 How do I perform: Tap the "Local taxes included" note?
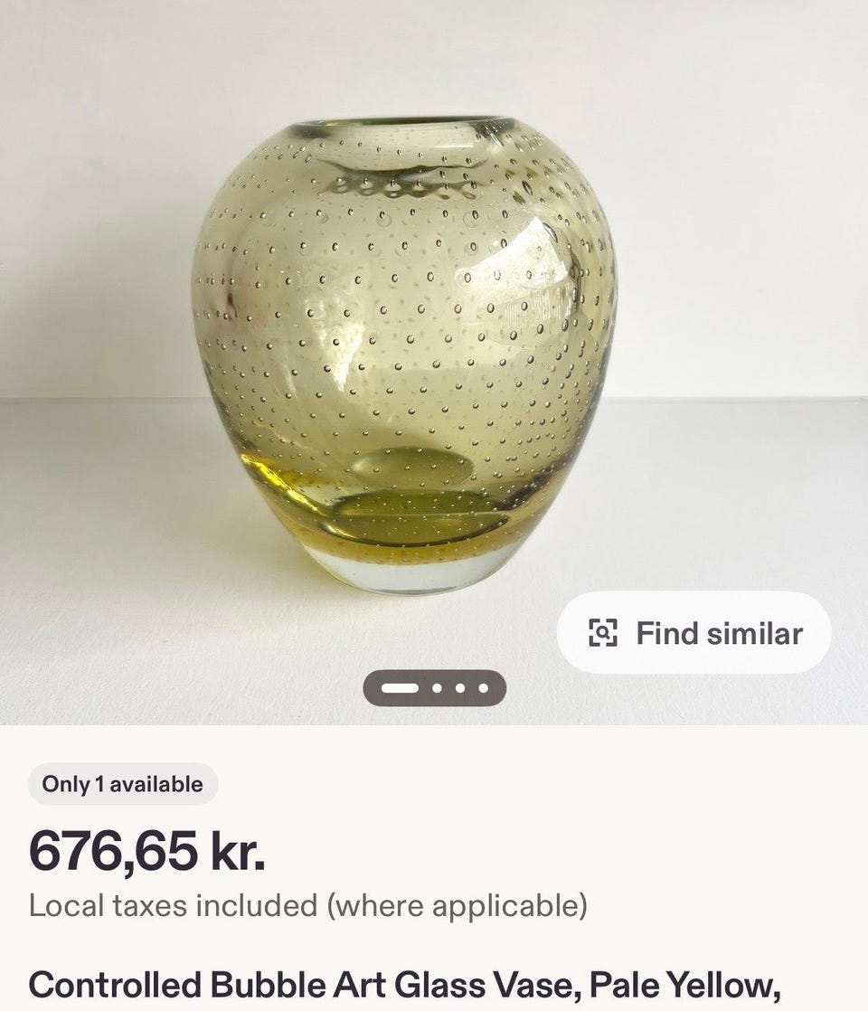[x=308, y=906]
